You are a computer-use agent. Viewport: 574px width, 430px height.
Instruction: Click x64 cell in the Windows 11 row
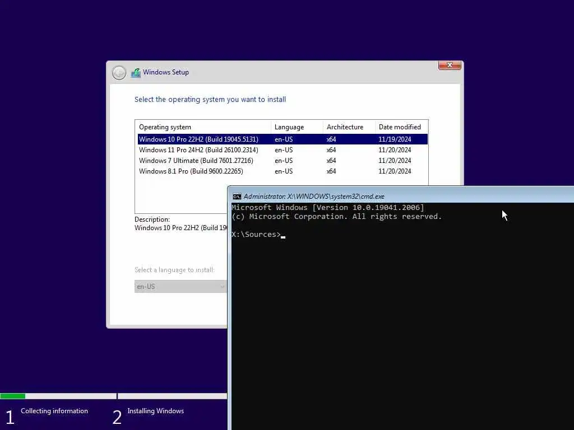click(x=331, y=150)
